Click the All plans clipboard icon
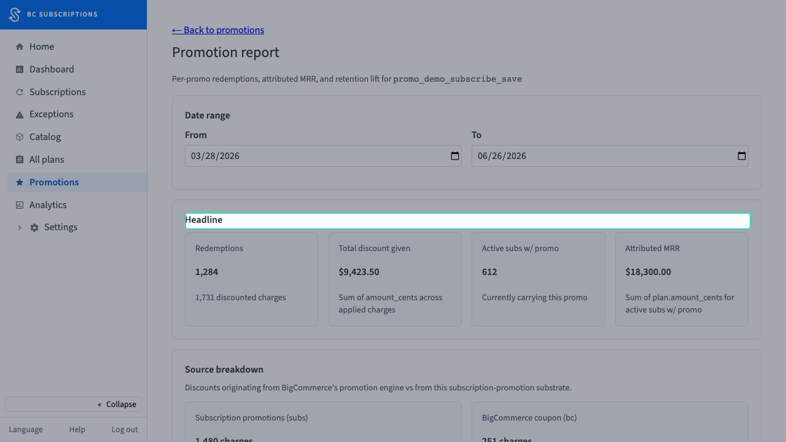This screenshot has width=786, height=442. [20, 160]
